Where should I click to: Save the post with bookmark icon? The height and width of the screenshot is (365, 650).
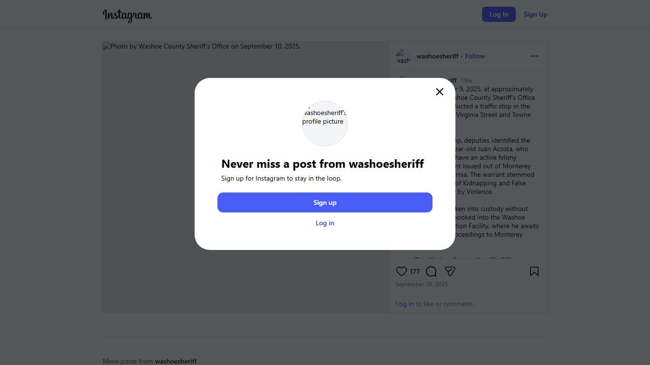534,271
